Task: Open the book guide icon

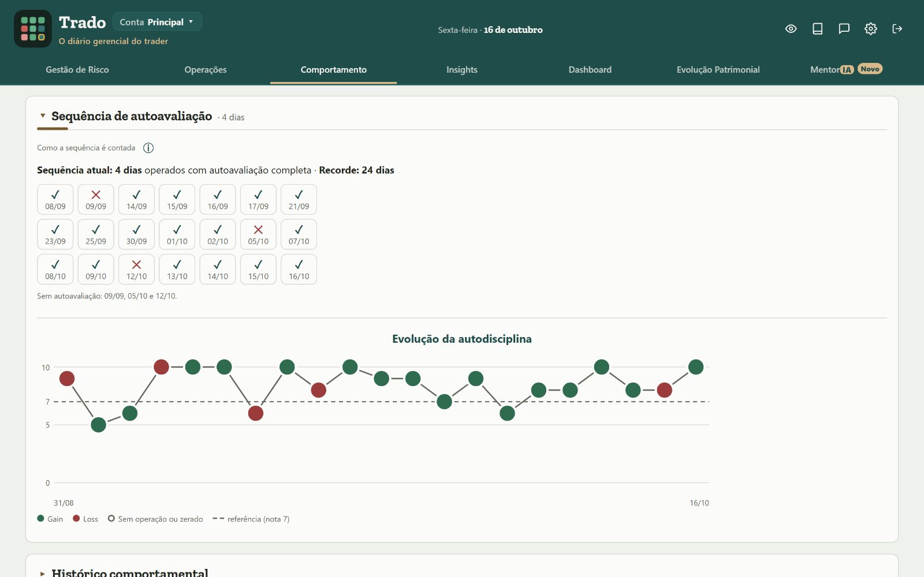Action: coord(818,29)
